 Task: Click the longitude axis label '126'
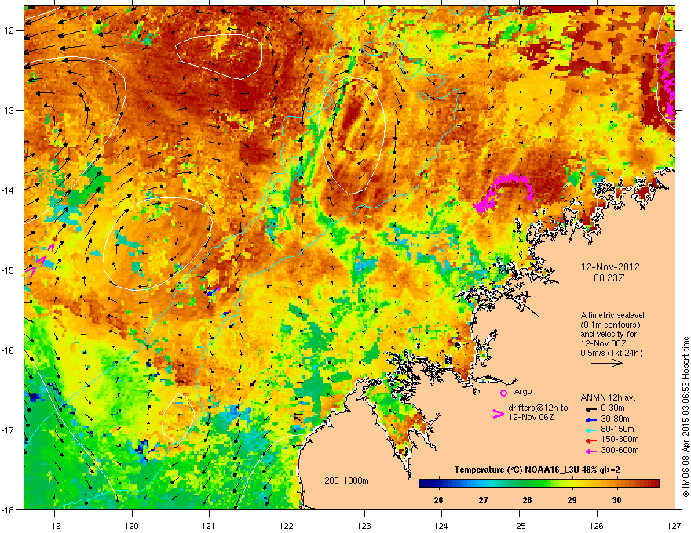(x=597, y=525)
